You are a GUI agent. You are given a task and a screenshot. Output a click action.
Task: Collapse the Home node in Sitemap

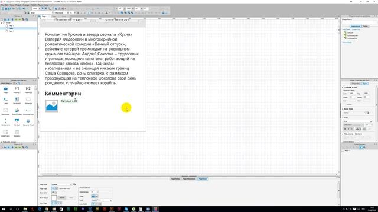coord(2,22)
